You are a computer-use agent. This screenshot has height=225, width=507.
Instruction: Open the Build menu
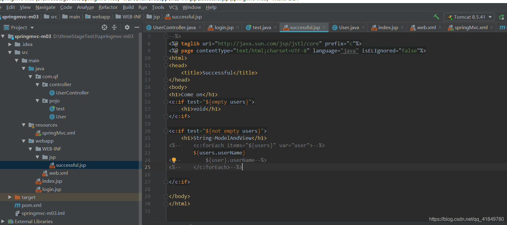tap(128, 7)
